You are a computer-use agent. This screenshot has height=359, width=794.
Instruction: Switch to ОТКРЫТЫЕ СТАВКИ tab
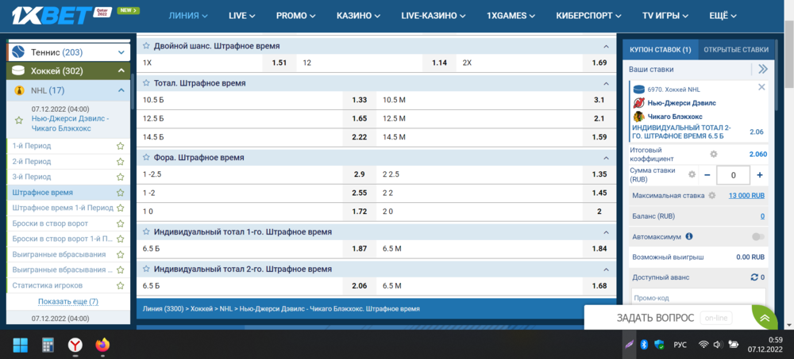736,50
